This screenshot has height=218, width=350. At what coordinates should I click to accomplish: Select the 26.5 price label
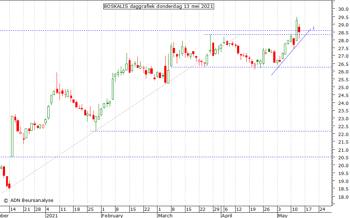[x=343, y=64]
